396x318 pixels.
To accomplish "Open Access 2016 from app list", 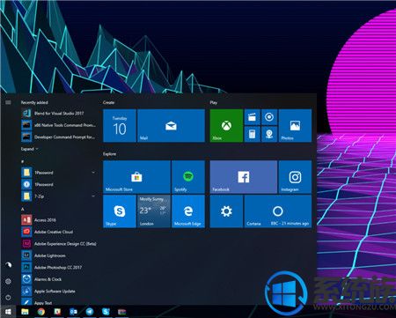I will point(59,220).
